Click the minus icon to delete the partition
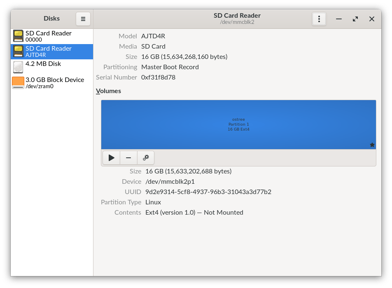This screenshot has width=392, height=288. pyautogui.click(x=128, y=157)
